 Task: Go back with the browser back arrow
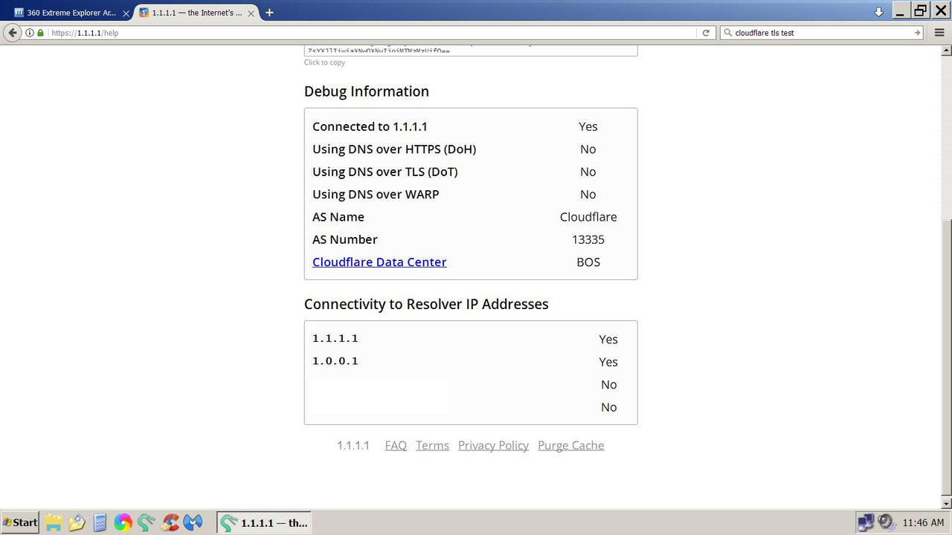coord(12,33)
